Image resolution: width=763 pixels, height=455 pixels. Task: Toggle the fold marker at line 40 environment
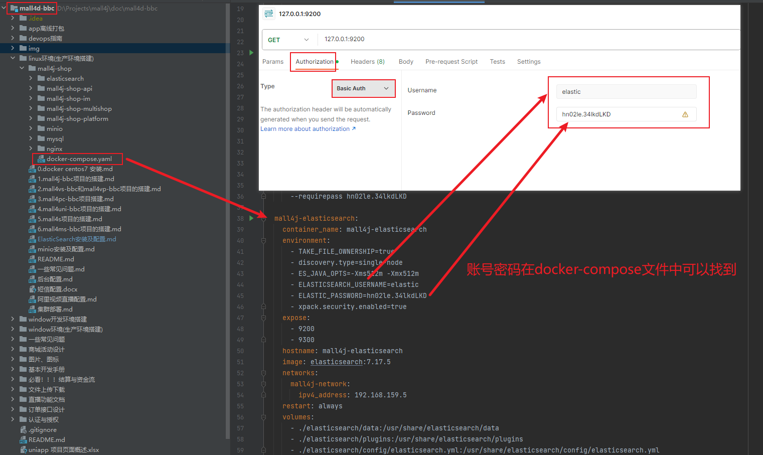coord(263,241)
